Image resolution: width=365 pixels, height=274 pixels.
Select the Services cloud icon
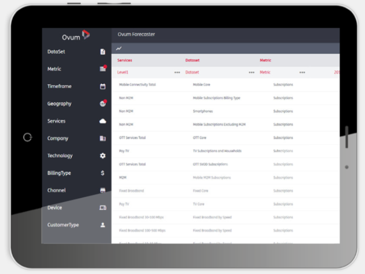pyautogui.click(x=103, y=121)
